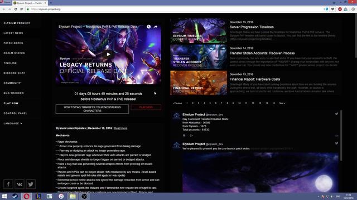
Task: Jump to news page 2
Action: coord(192,103)
